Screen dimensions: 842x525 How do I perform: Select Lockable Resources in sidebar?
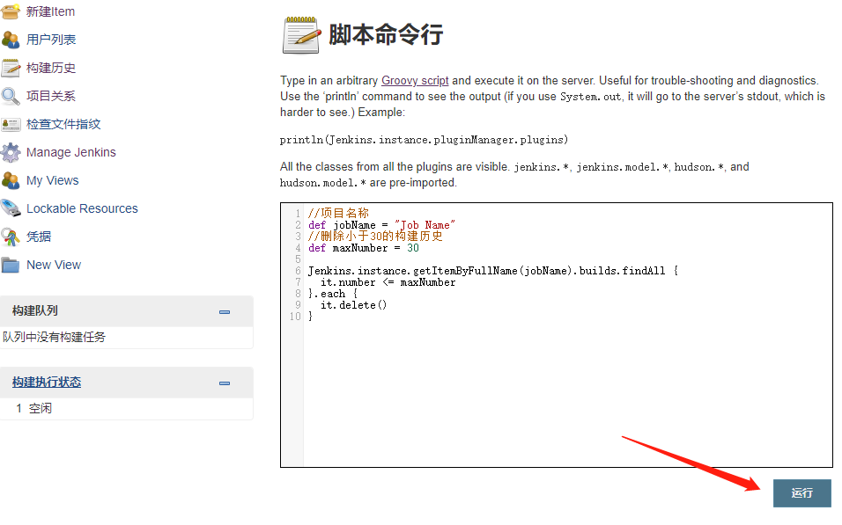82,208
